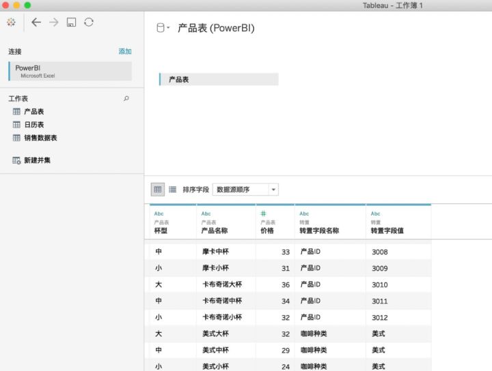Select the 产品表 table on the canvas

tap(219, 80)
